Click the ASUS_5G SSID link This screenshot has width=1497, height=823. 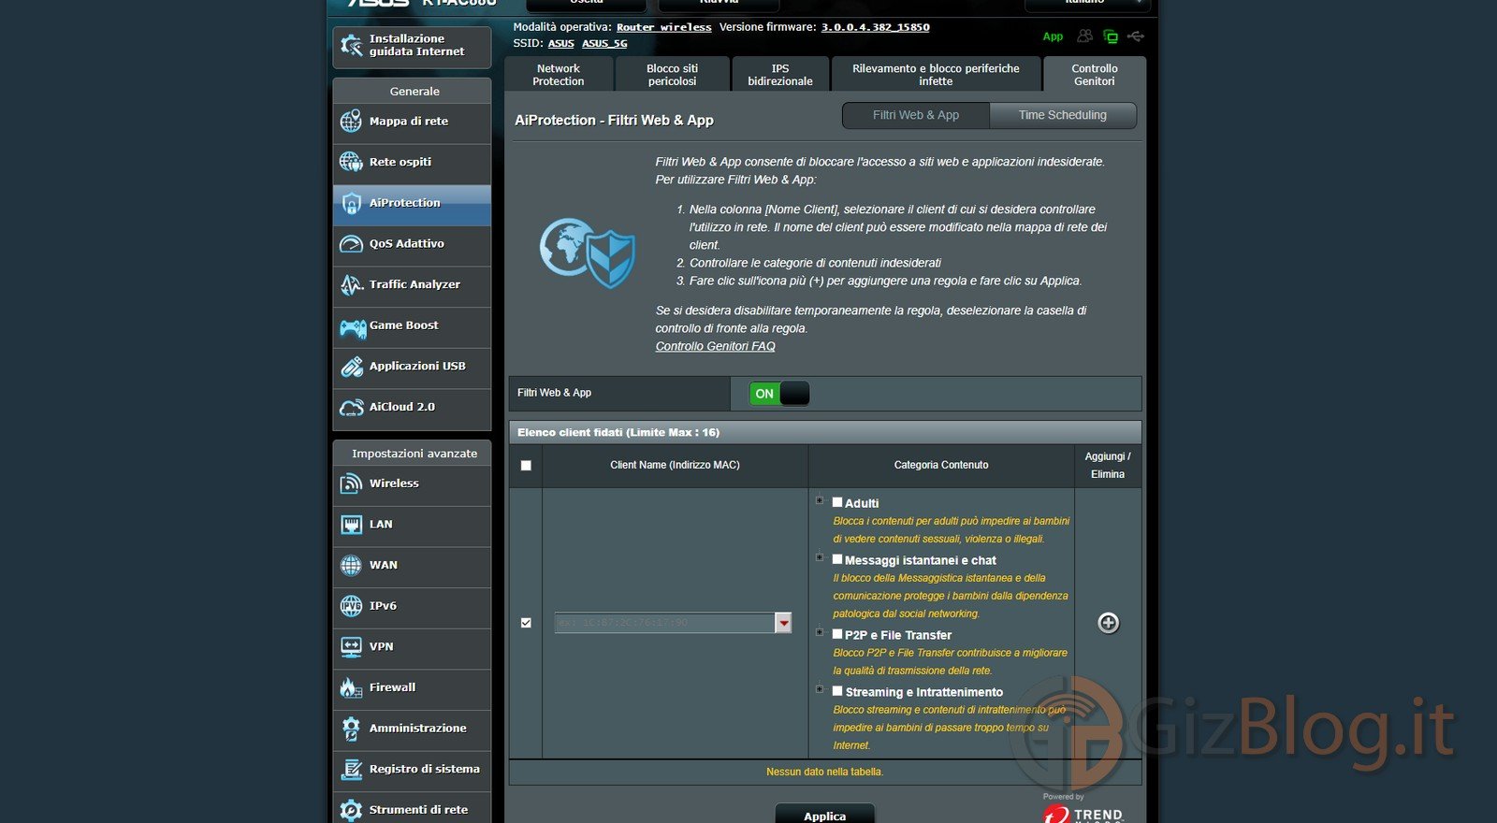click(x=604, y=43)
